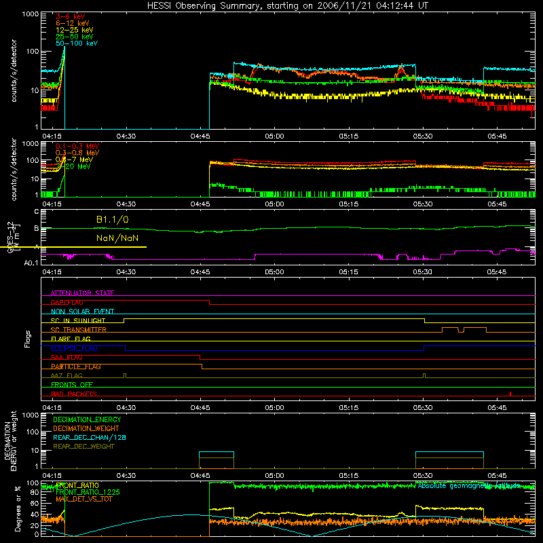Click the green "25-50 keV" legend label
The height and width of the screenshot is (543, 543).
[x=75, y=37]
